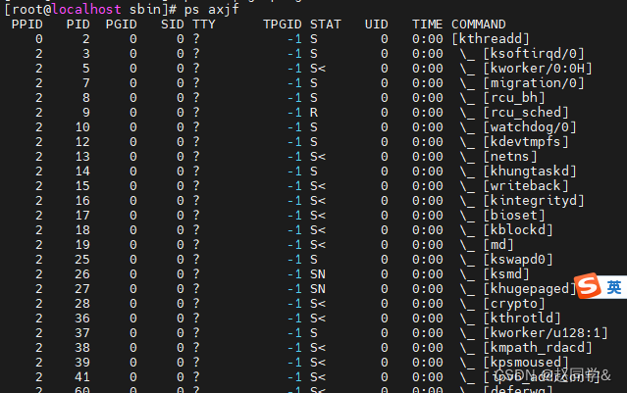Click the COMMAND column header
Image resolution: width=627 pixels, height=393 pixels.
[x=478, y=25]
